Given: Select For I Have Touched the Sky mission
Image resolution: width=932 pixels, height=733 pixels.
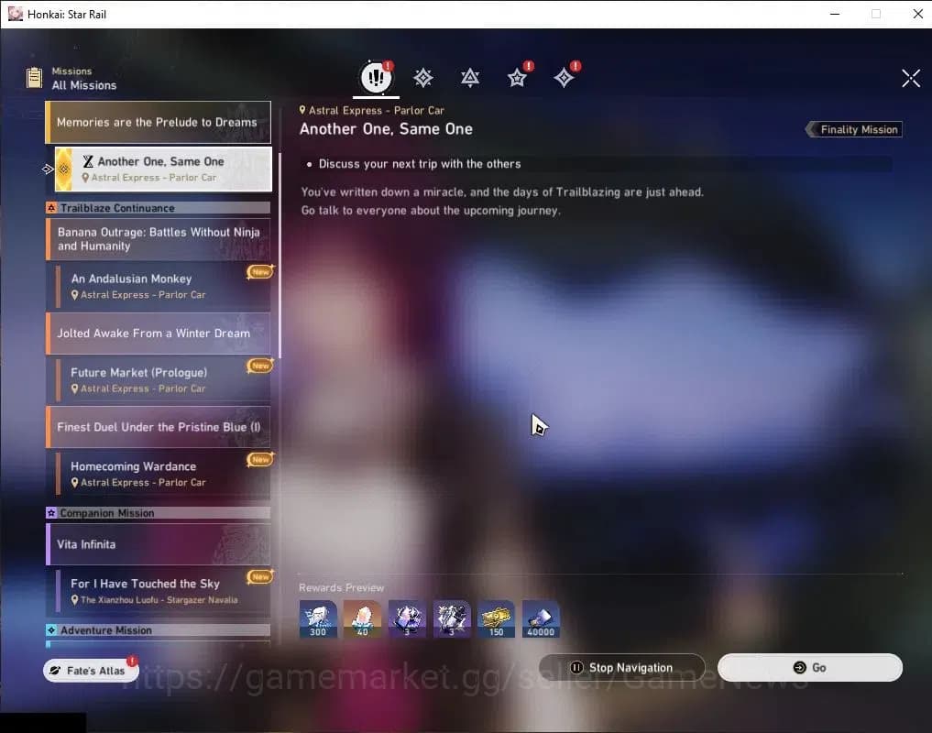Looking at the screenshot, I should (163, 591).
